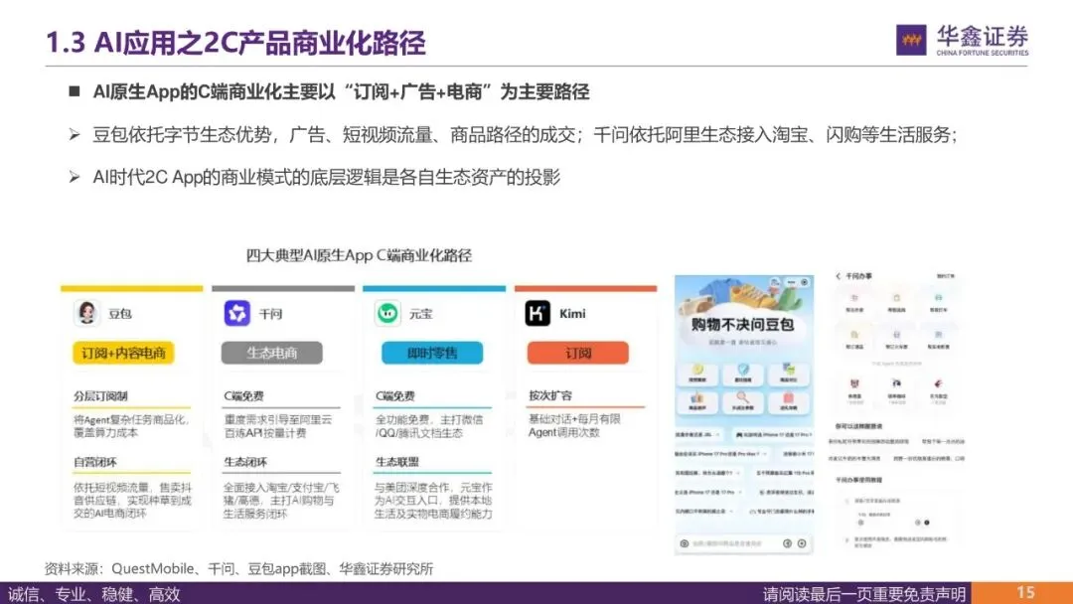Tap the back arrow in 千问办事 screenshot

point(838,276)
